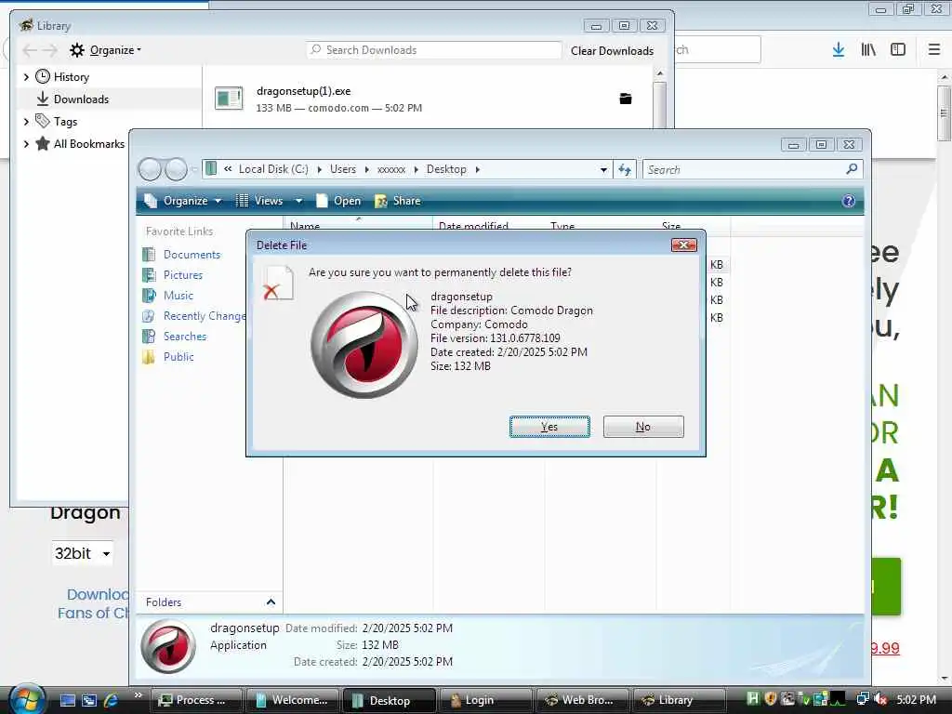Click Users in Explorer breadcrumb

[343, 169]
